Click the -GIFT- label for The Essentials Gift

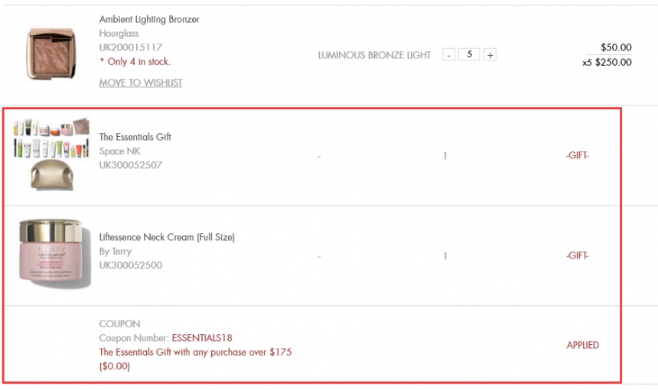(x=577, y=156)
